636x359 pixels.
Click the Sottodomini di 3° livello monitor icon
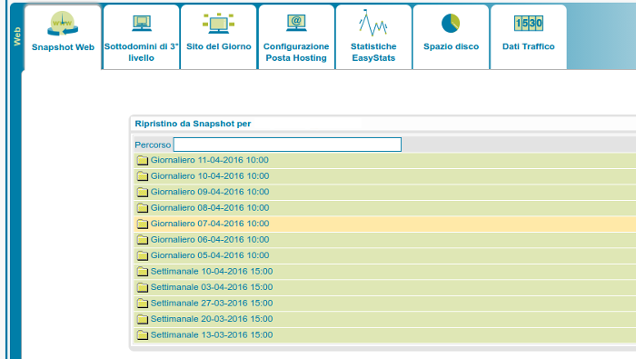point(142,23)
